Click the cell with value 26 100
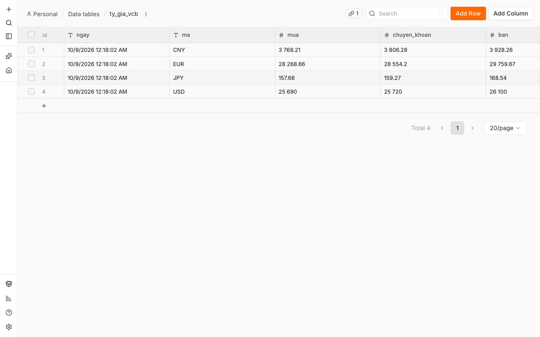Viewport: 540px width, 337px height. pyautogui.click(x=513, y=92)
